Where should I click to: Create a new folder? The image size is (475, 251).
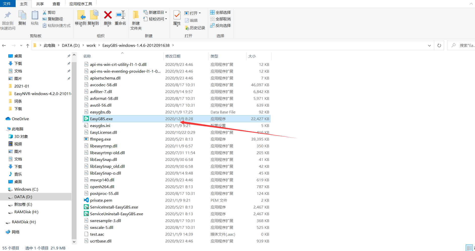(x=136, y=21)
